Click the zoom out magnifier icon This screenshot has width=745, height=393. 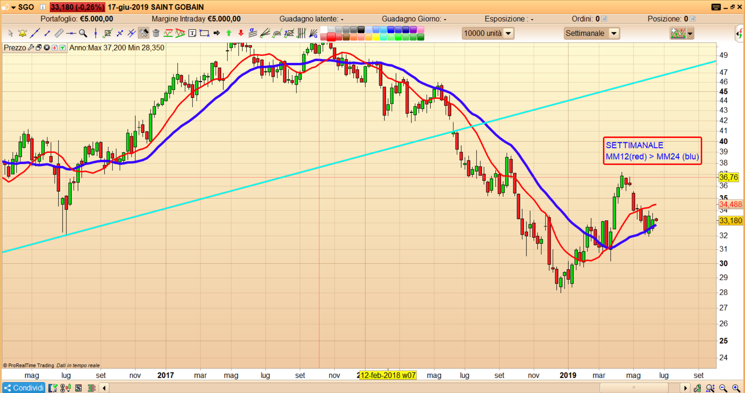tap(723, 388)
